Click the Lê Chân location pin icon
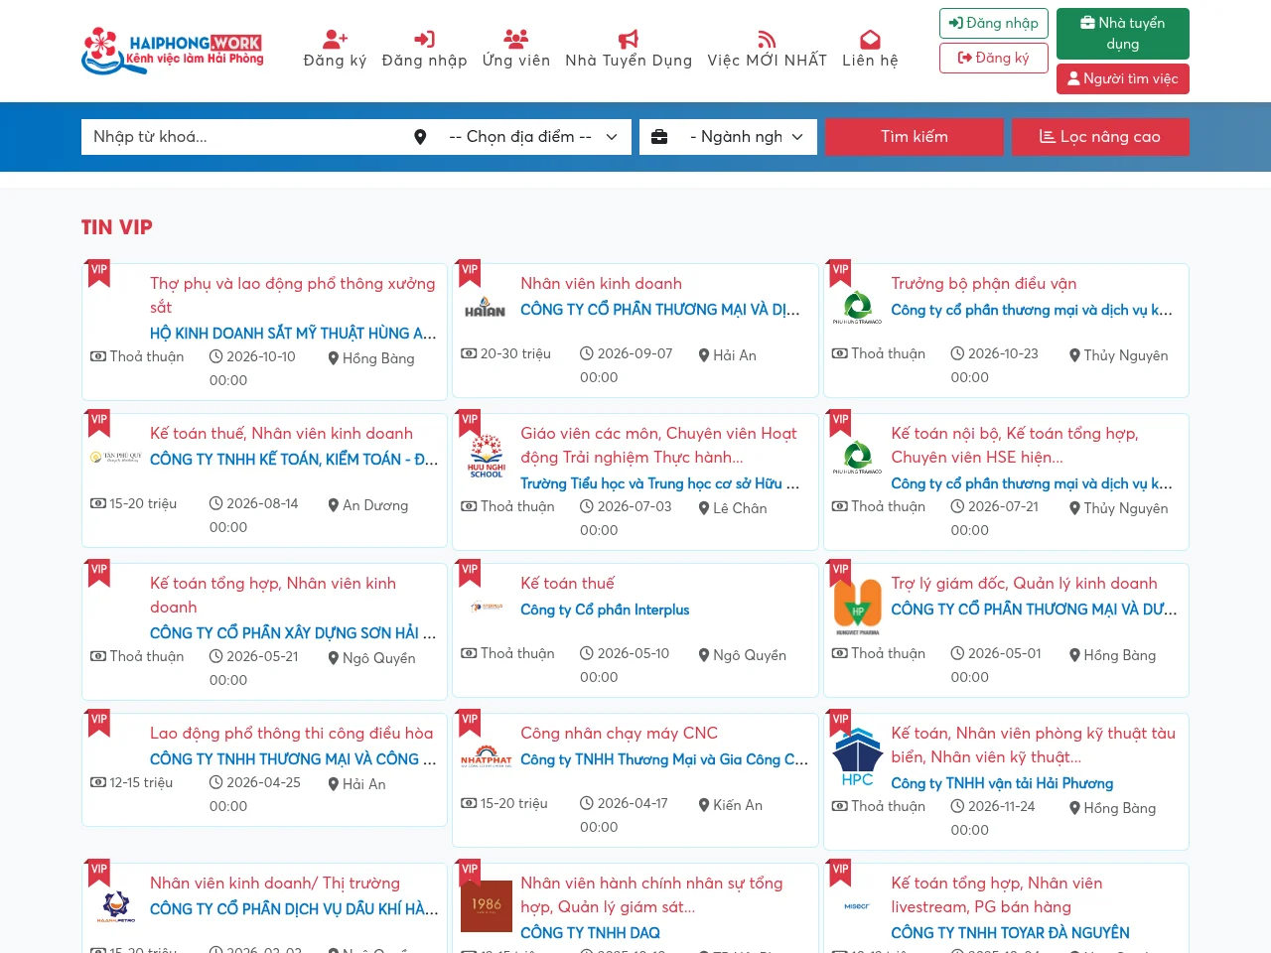Screen dimensions: 1271x953 704,508
